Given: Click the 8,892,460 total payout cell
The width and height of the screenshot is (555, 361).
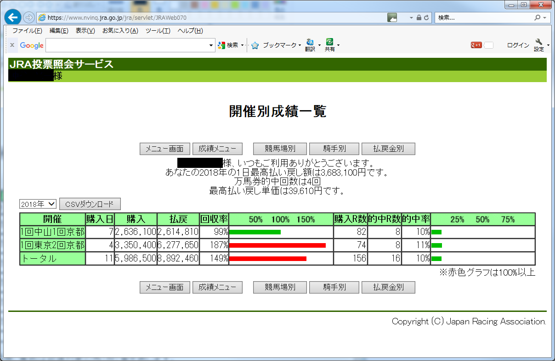Looking at the screenshot, I should (178, 259).
